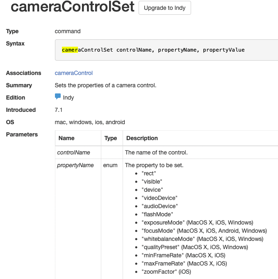
Task: Click the propertyName parameter cell
Action: (x=75, y=165)
